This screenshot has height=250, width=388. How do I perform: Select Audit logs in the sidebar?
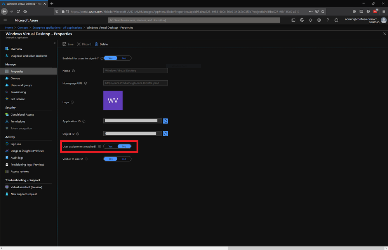(x=17, y=158)
